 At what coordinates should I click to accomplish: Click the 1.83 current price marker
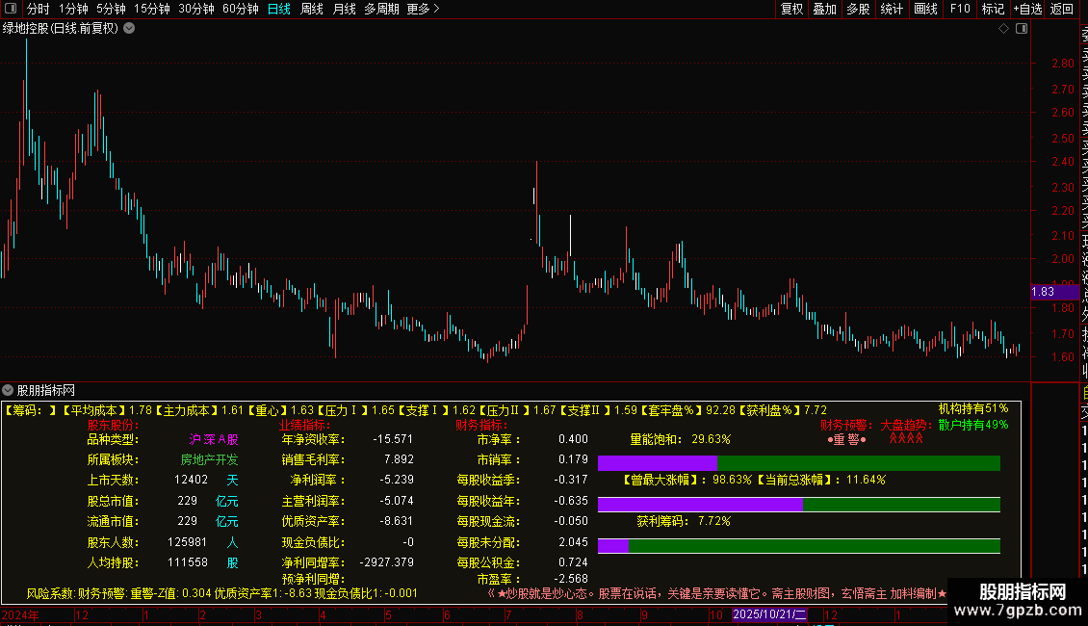(1054, 292)
